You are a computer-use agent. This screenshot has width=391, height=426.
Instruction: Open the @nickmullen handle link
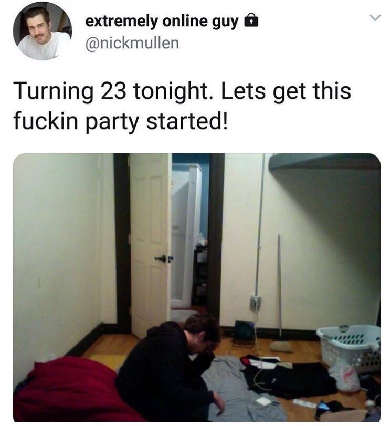(x=132, y=43)
